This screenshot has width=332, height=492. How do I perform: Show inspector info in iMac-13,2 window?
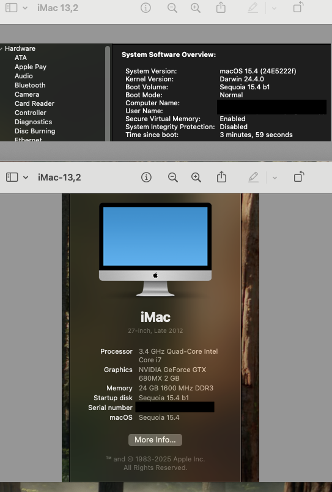click(x=146, y=177)
